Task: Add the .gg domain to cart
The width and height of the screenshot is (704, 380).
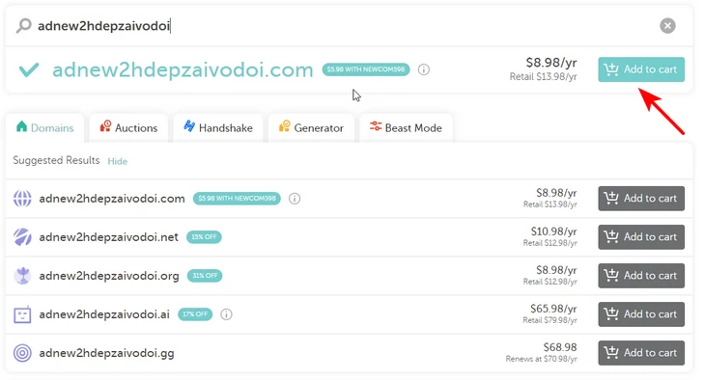Action: click(x=641, y=353)
